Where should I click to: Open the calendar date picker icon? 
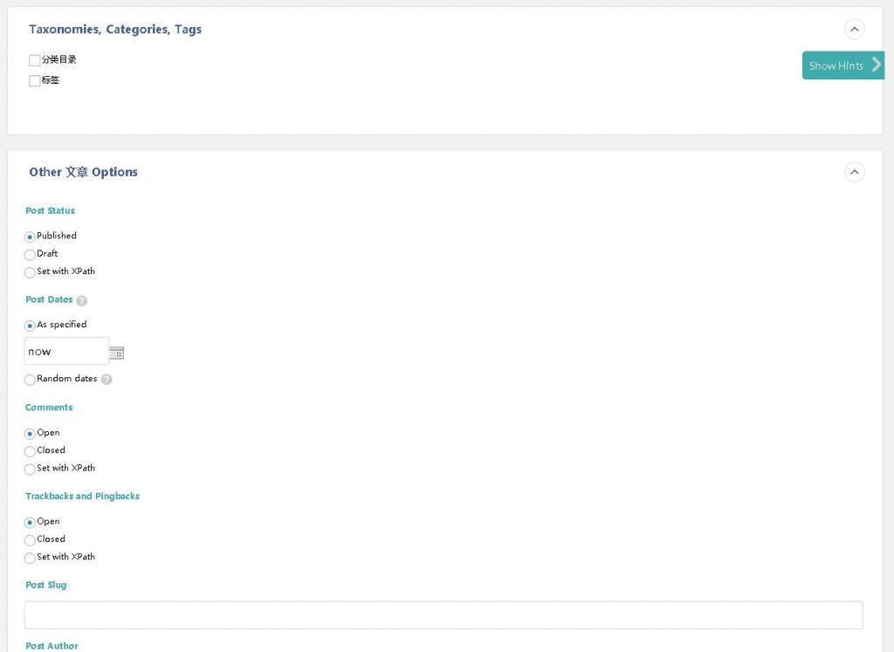pyautogui.click(x=116, y=353)
